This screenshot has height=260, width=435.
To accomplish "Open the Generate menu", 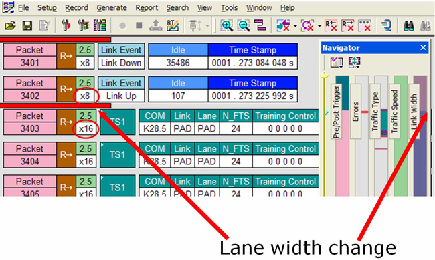I will 112,8.
